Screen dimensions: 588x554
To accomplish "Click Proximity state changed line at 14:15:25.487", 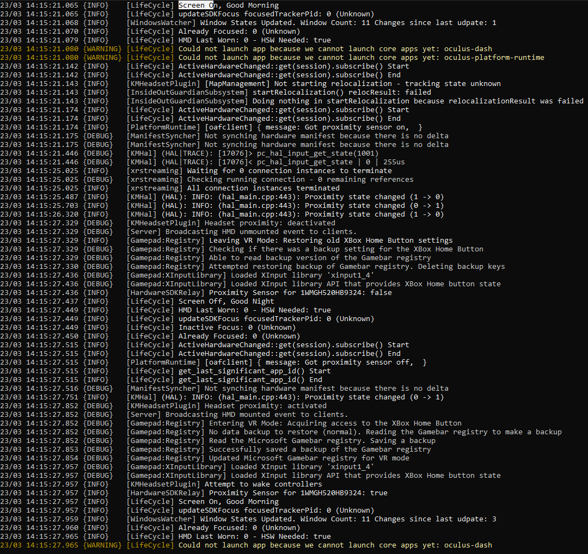I will pos(222,197).
